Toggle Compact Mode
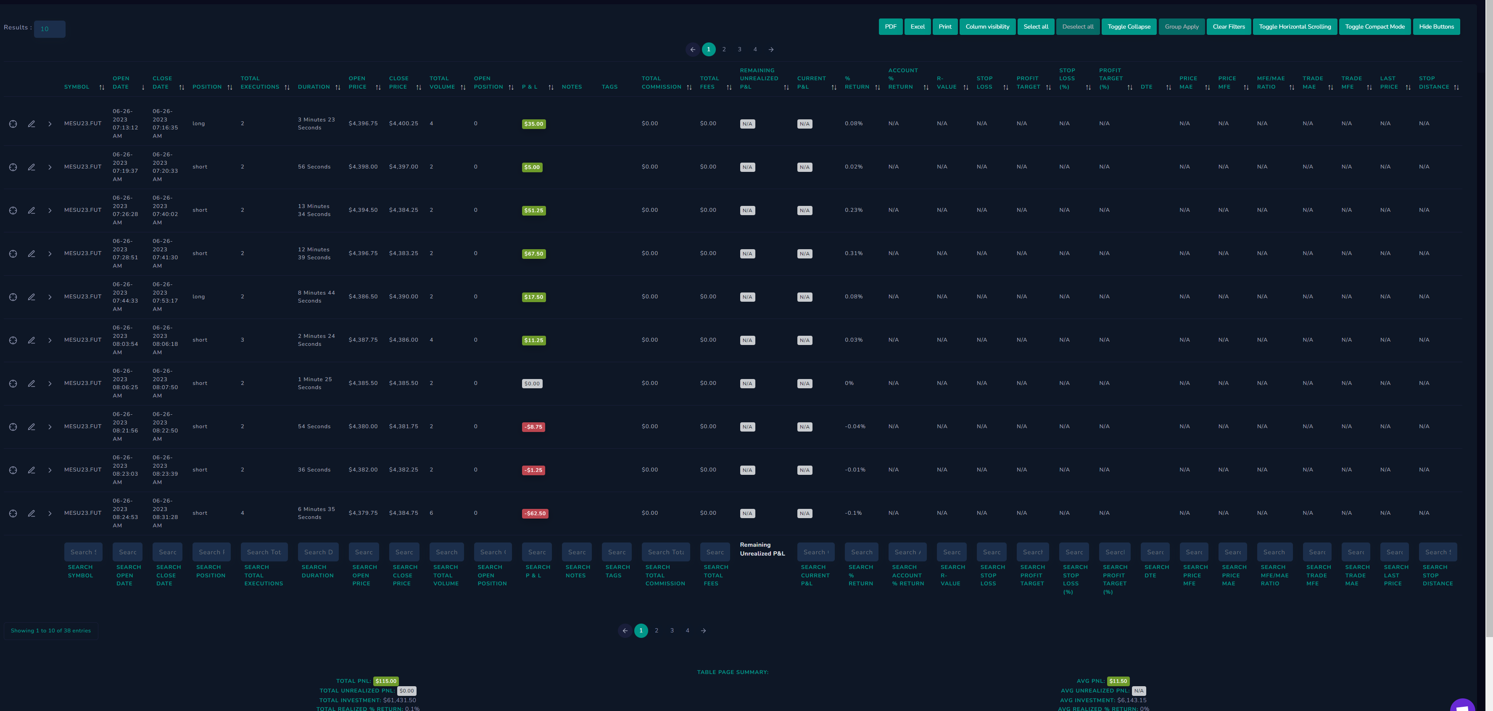 1375,26
